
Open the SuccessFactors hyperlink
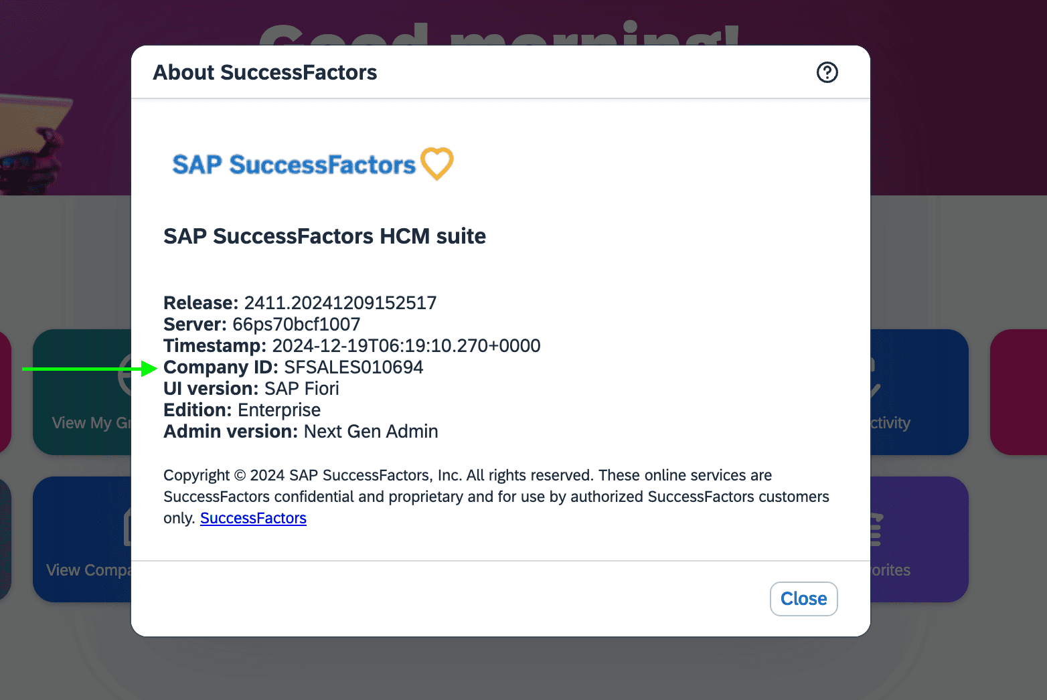(x=253, y=518)
